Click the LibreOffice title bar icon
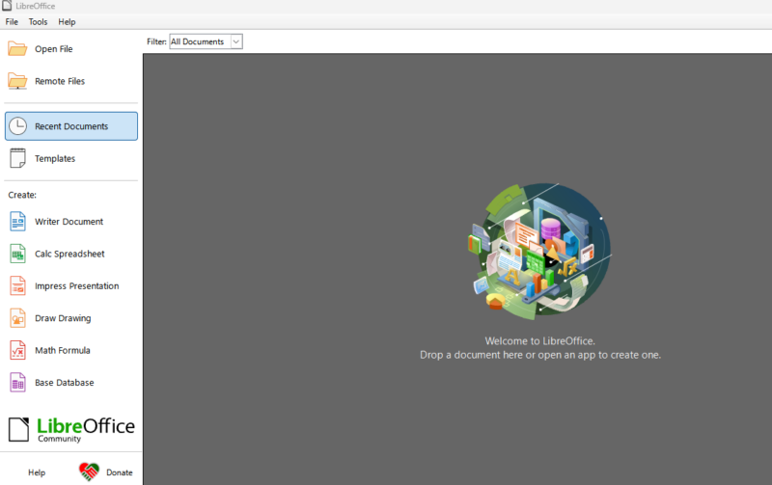 click(x=7, y=6)
